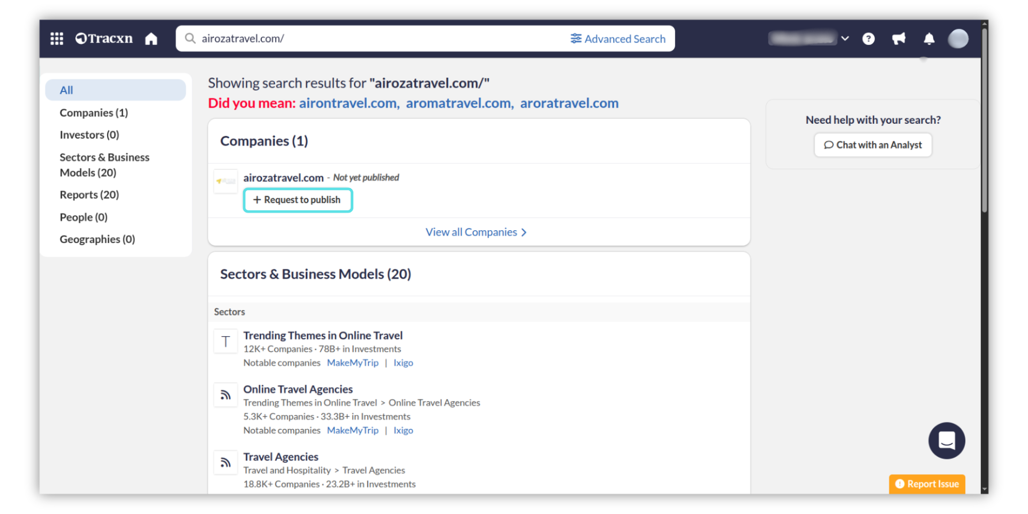Open the user profile avatar
Viewport: 1028px width, 514px height.
point(958,39)
